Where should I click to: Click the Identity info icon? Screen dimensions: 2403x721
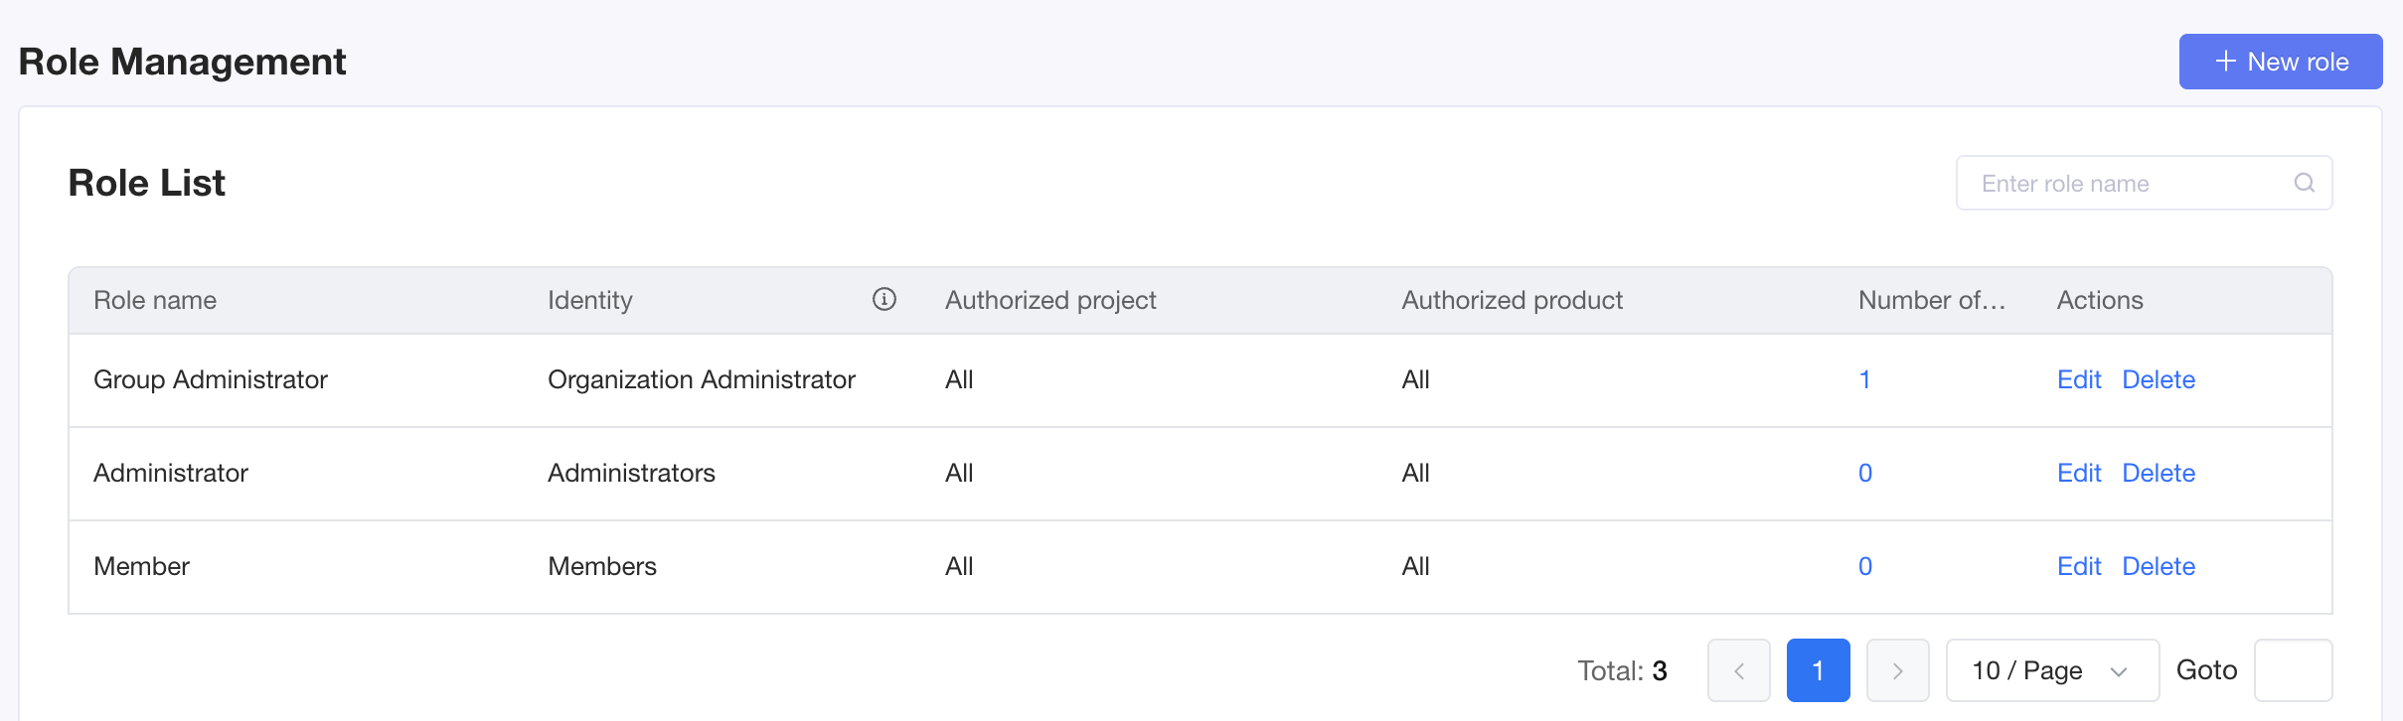pos(884,299)
